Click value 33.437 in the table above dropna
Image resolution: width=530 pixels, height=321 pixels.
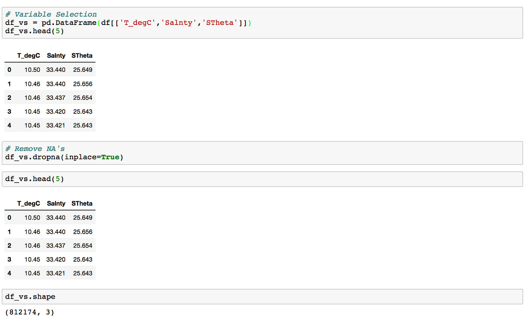coord(56,98)
